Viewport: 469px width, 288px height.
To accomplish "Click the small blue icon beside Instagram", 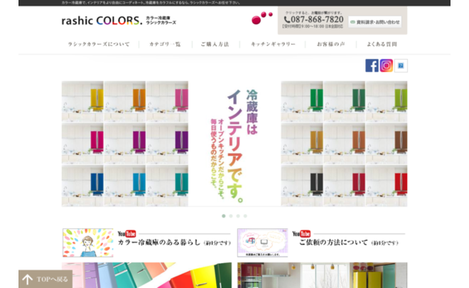I will (401, 65).
